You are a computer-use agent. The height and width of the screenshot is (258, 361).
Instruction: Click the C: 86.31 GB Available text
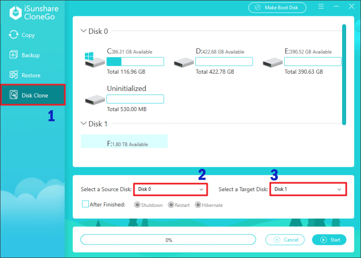click(x=130, y=52)
